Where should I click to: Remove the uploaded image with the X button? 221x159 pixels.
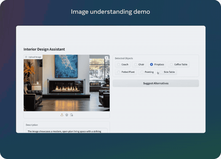[x=107, y=58]
